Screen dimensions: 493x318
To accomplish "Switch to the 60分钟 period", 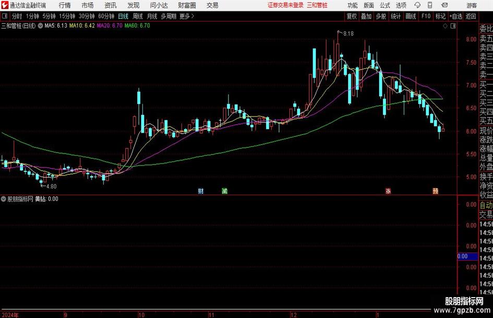I will (106, 16).
